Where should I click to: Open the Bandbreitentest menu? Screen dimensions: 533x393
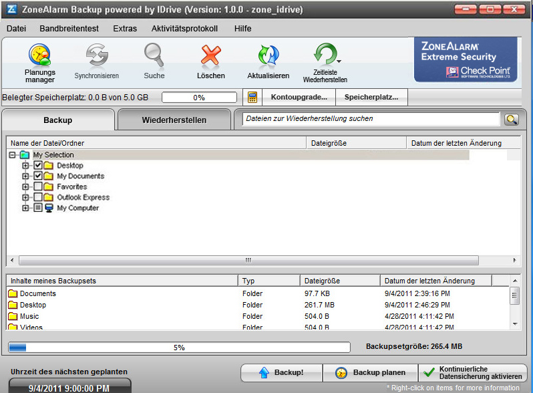(x=69, y=29)
